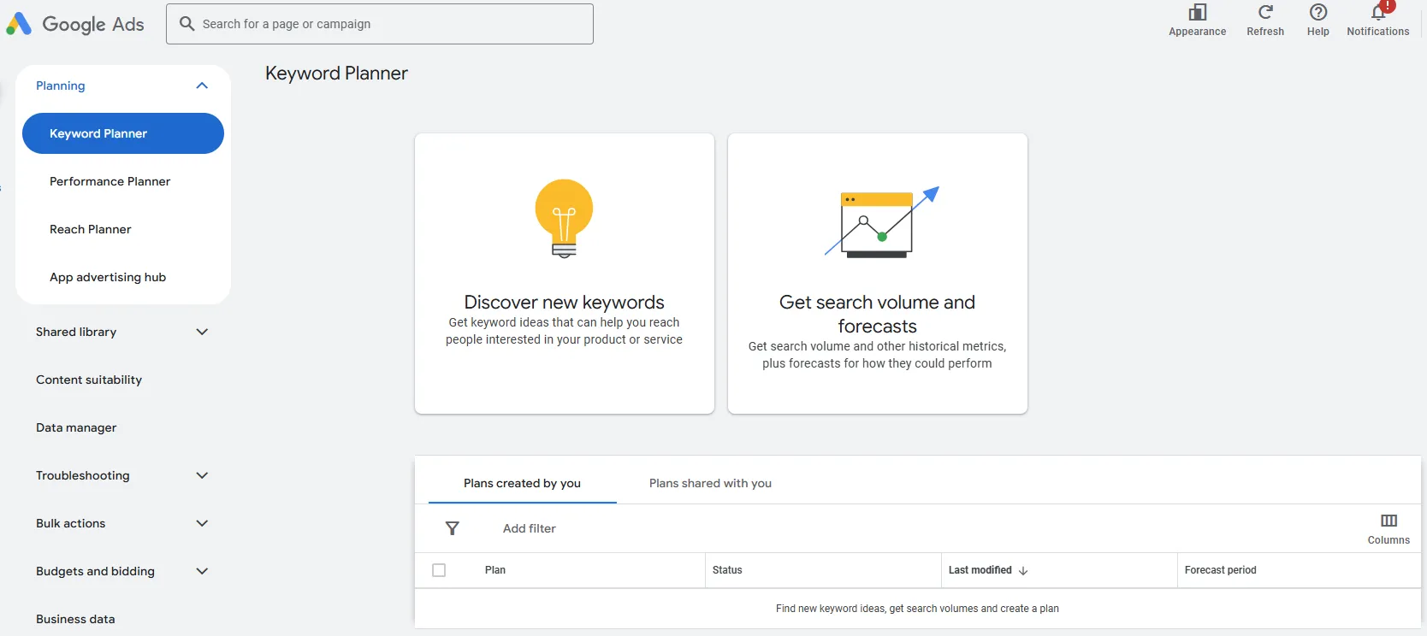Click the 'Find new keyword ideas' empty message
1427x636 pixels.
tap(917, 609)
